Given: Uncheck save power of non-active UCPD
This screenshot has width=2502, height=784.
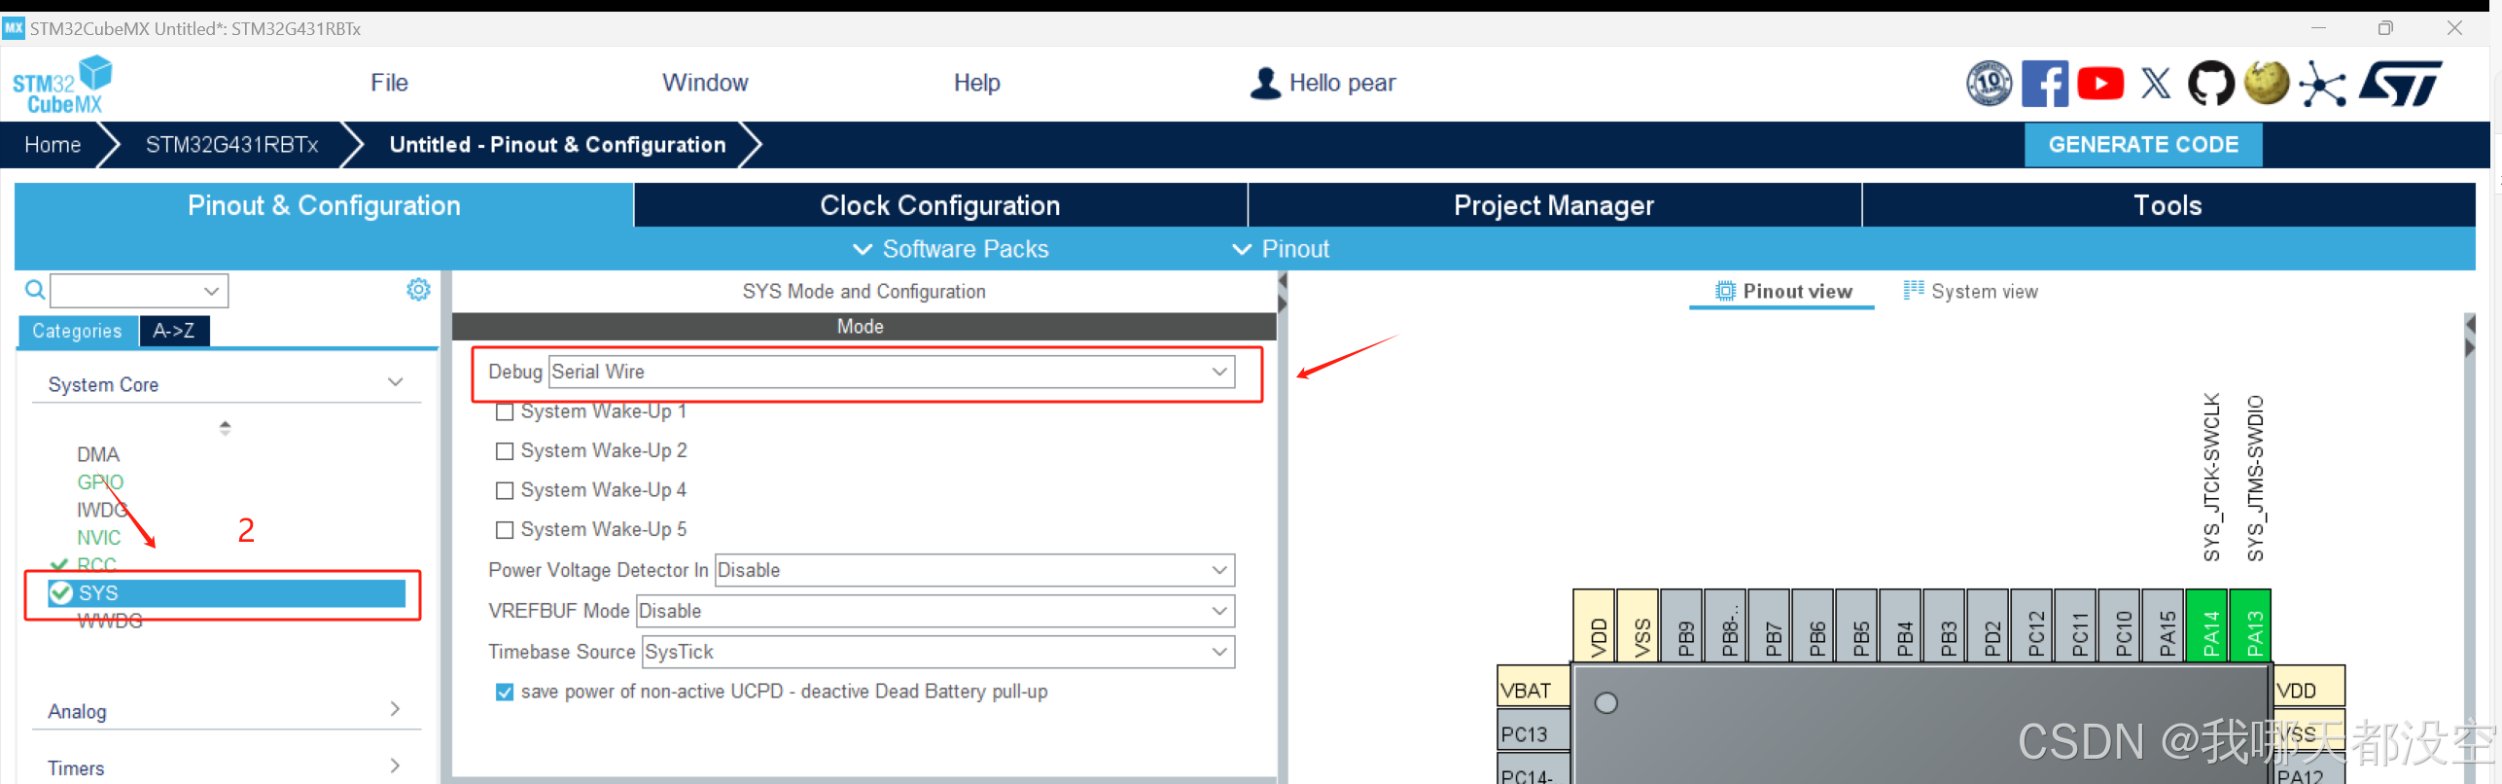Looking at the screenshot, I should click(x=505, y=692).
